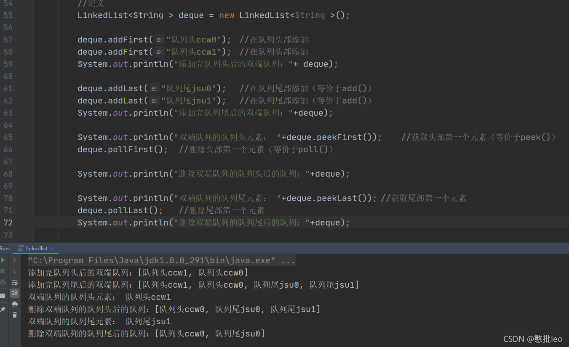Click final output '[队列头ccw0, 队列尾jsu0]'
The height and width of the screenshot is (347, 569).
(x=210, y=334)
